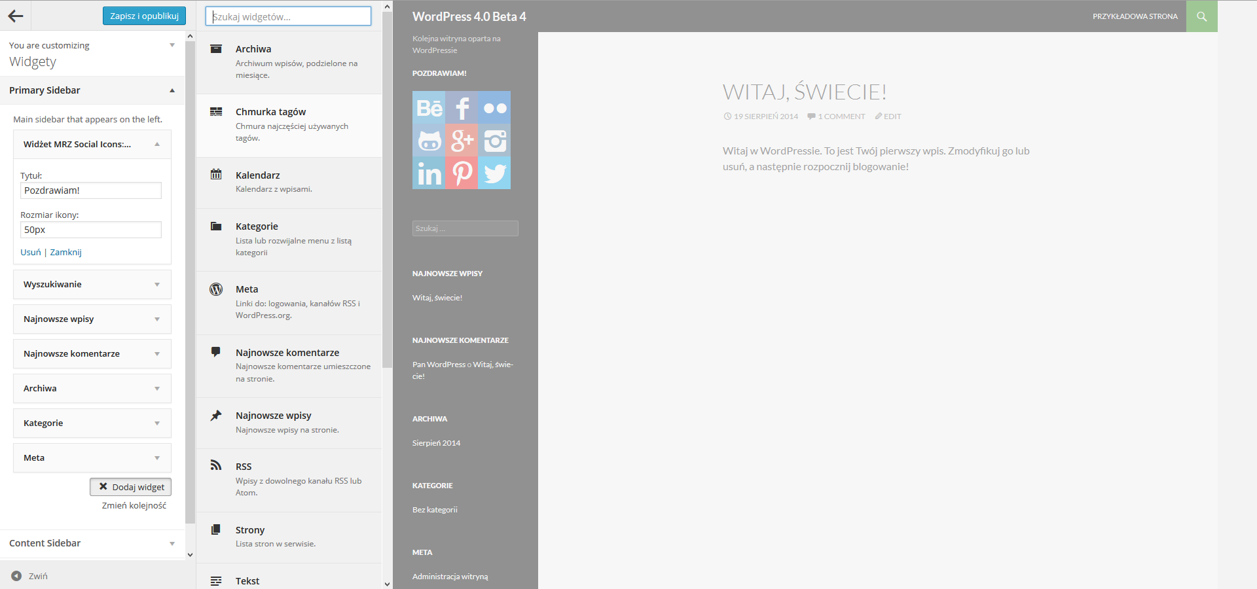This screenshot has height=589, width=1257.
Task: Click the Najnowsze wpisy pin icon
Action: pos(216,416)
